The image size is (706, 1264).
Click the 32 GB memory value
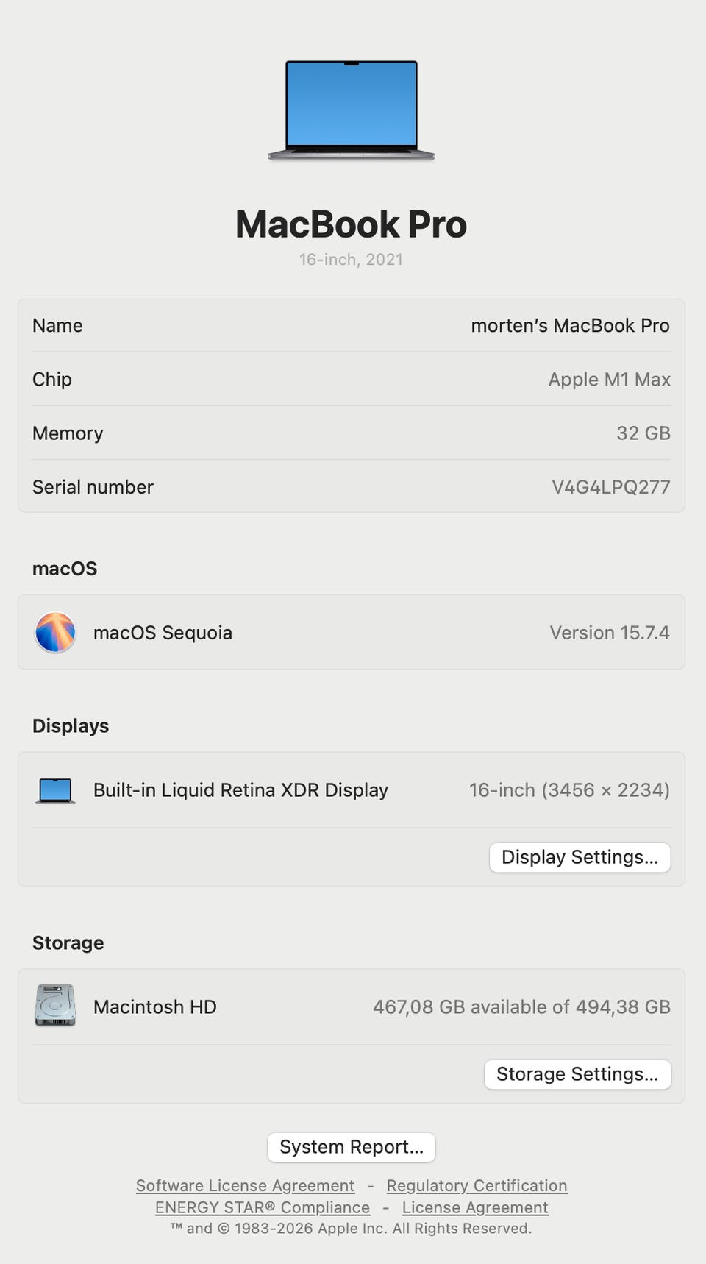(643, 433)
